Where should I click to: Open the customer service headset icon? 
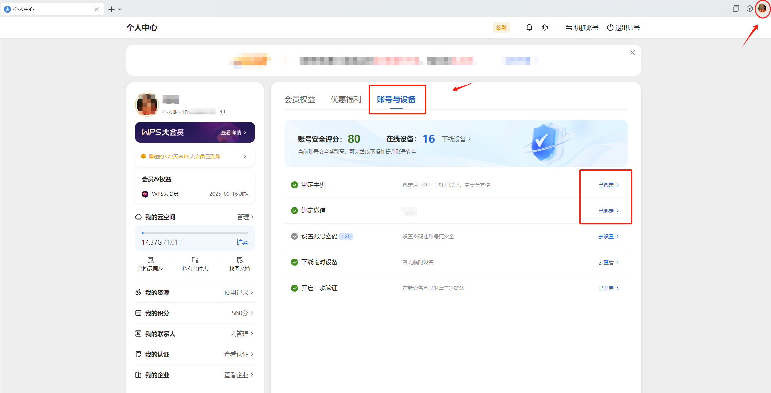pos(545,27)
